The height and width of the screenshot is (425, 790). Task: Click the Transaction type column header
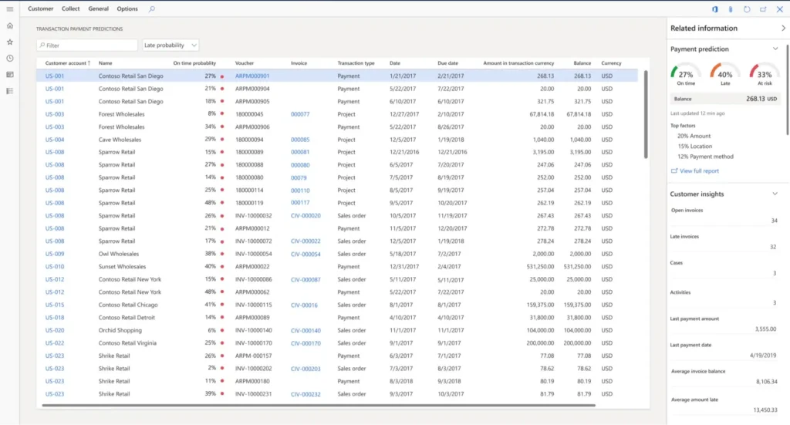point(356,63)
